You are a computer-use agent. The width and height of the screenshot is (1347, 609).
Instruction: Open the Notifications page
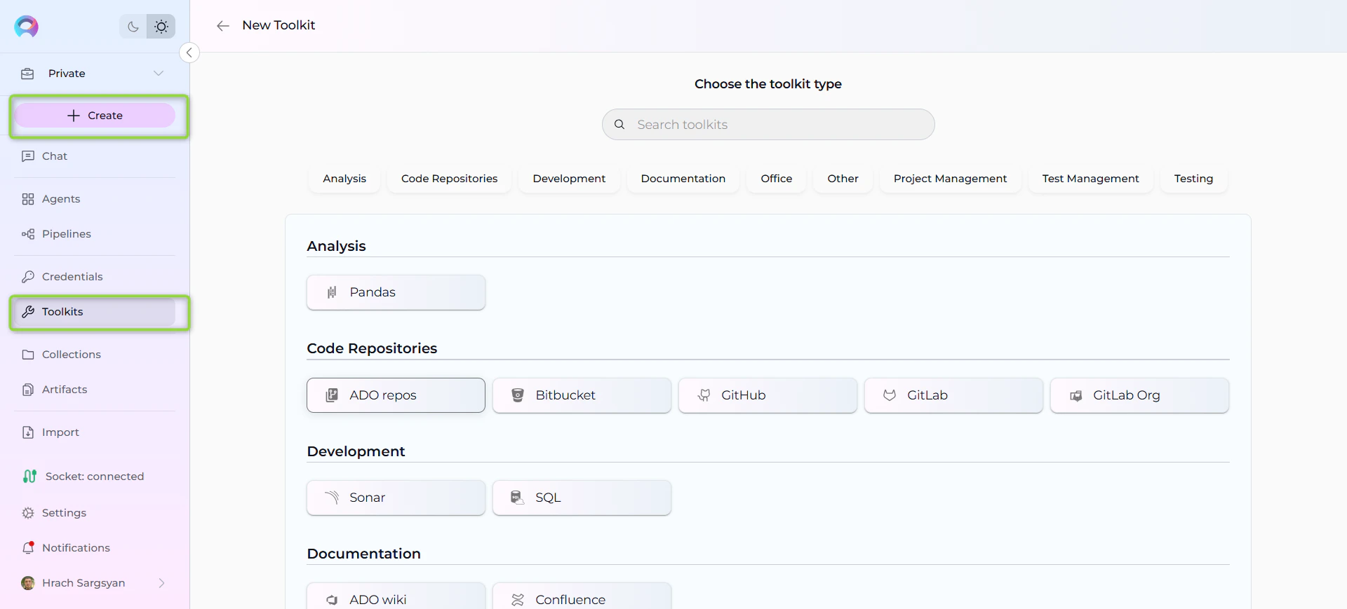[x=95, y=548]
